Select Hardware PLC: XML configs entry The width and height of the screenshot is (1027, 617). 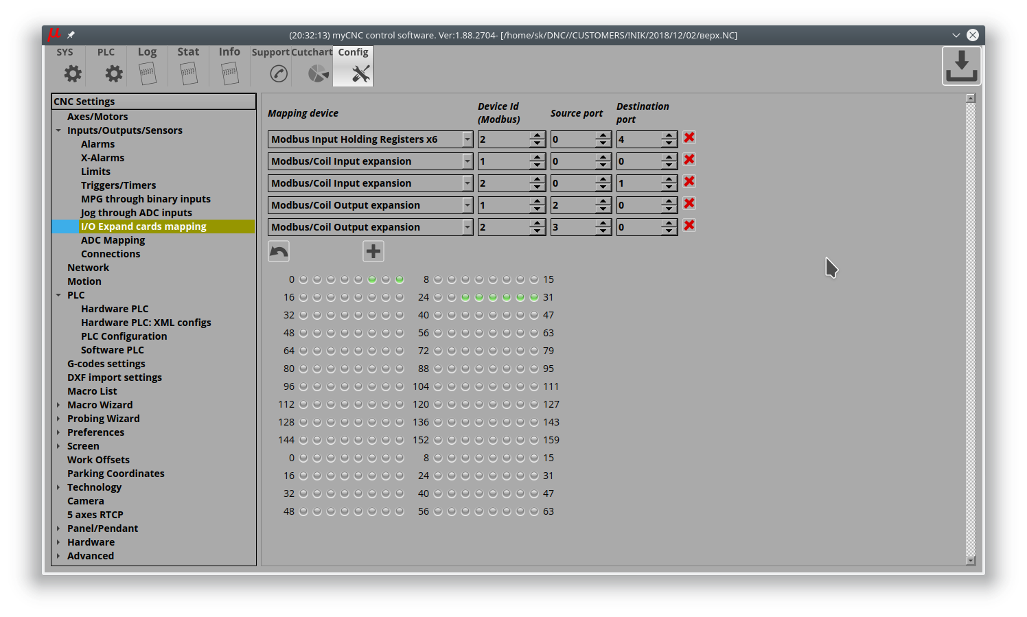(x=146, y=323)
